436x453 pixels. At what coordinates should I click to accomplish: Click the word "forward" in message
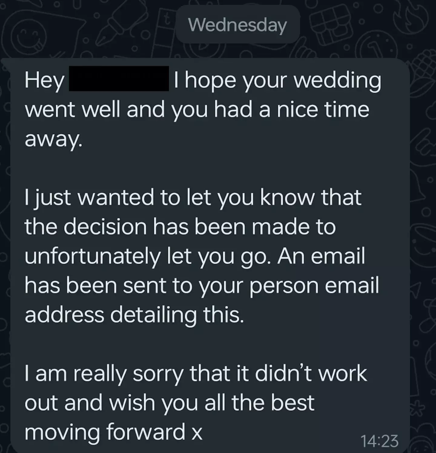pyautogui.click(x=146, y=432)
